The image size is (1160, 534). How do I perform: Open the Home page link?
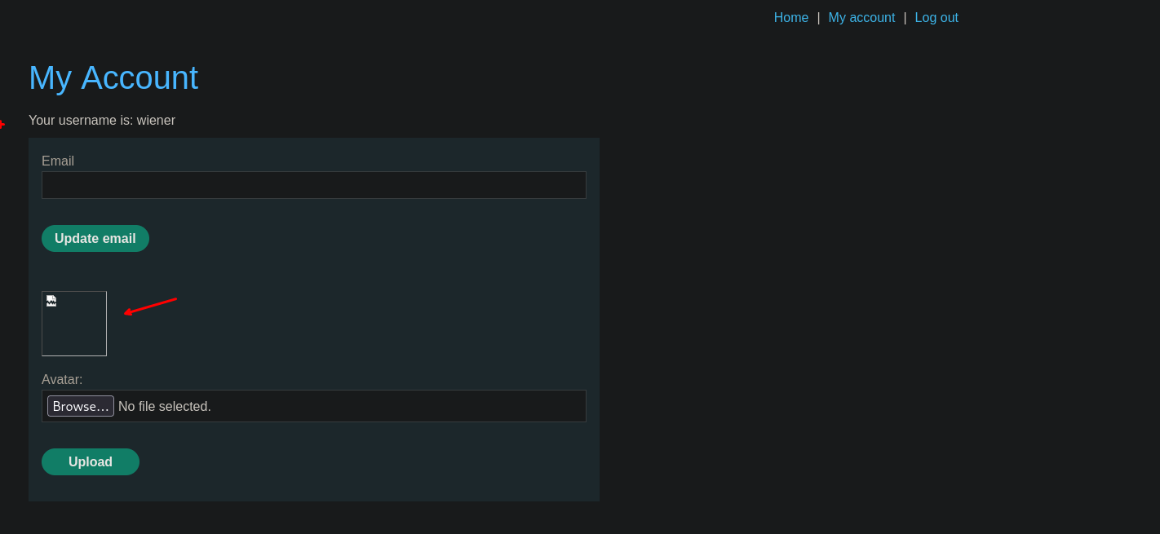pos(790,18)
